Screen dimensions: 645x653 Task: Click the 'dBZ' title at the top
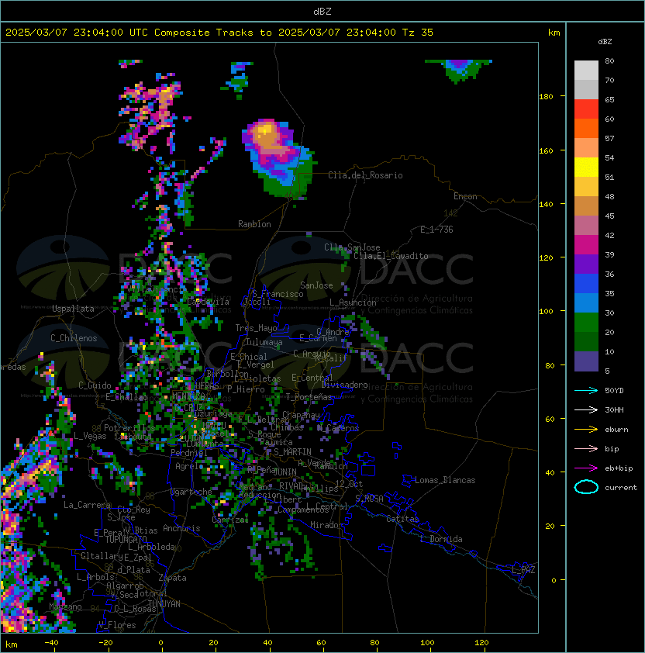(322, 12)
